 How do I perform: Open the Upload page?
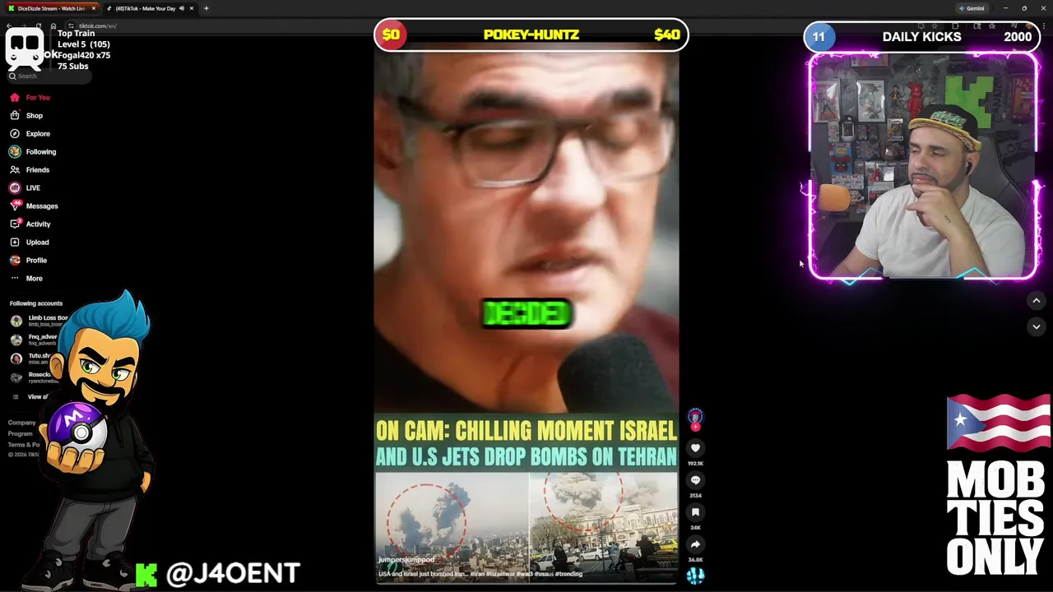[x=30, y=242]
